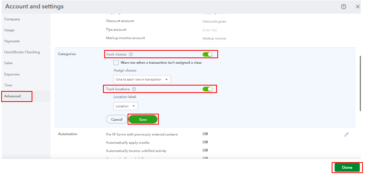Open the Advanced settings tab
Viewport: 366px width, 175px height.
click(x=12, y=96)
